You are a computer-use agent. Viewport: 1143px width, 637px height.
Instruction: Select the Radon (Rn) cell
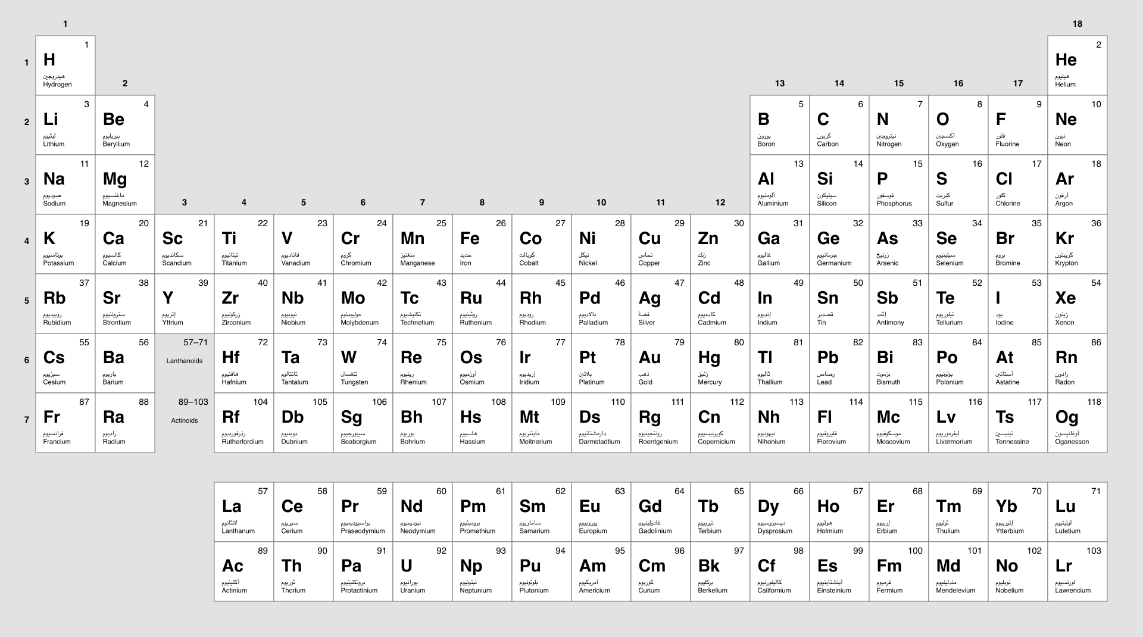tap(1078, 363)
